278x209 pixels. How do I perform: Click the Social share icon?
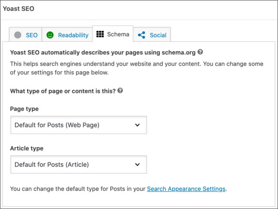141,35
